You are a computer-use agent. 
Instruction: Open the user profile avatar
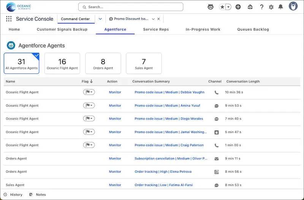[x=293, y=6]
